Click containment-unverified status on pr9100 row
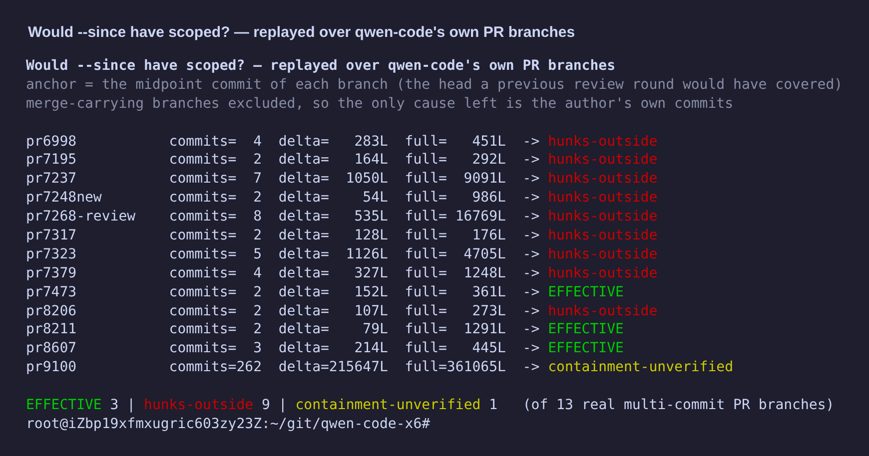The width and height of the screenshot is (869, 456). pos(640,367)
